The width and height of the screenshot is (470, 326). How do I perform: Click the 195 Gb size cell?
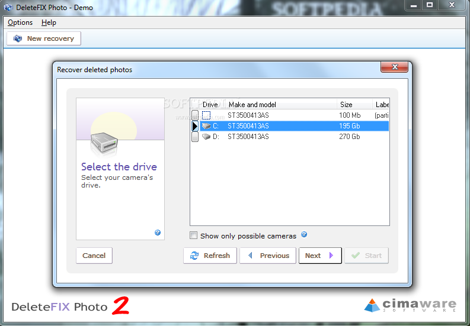click(x=350, y=126)
